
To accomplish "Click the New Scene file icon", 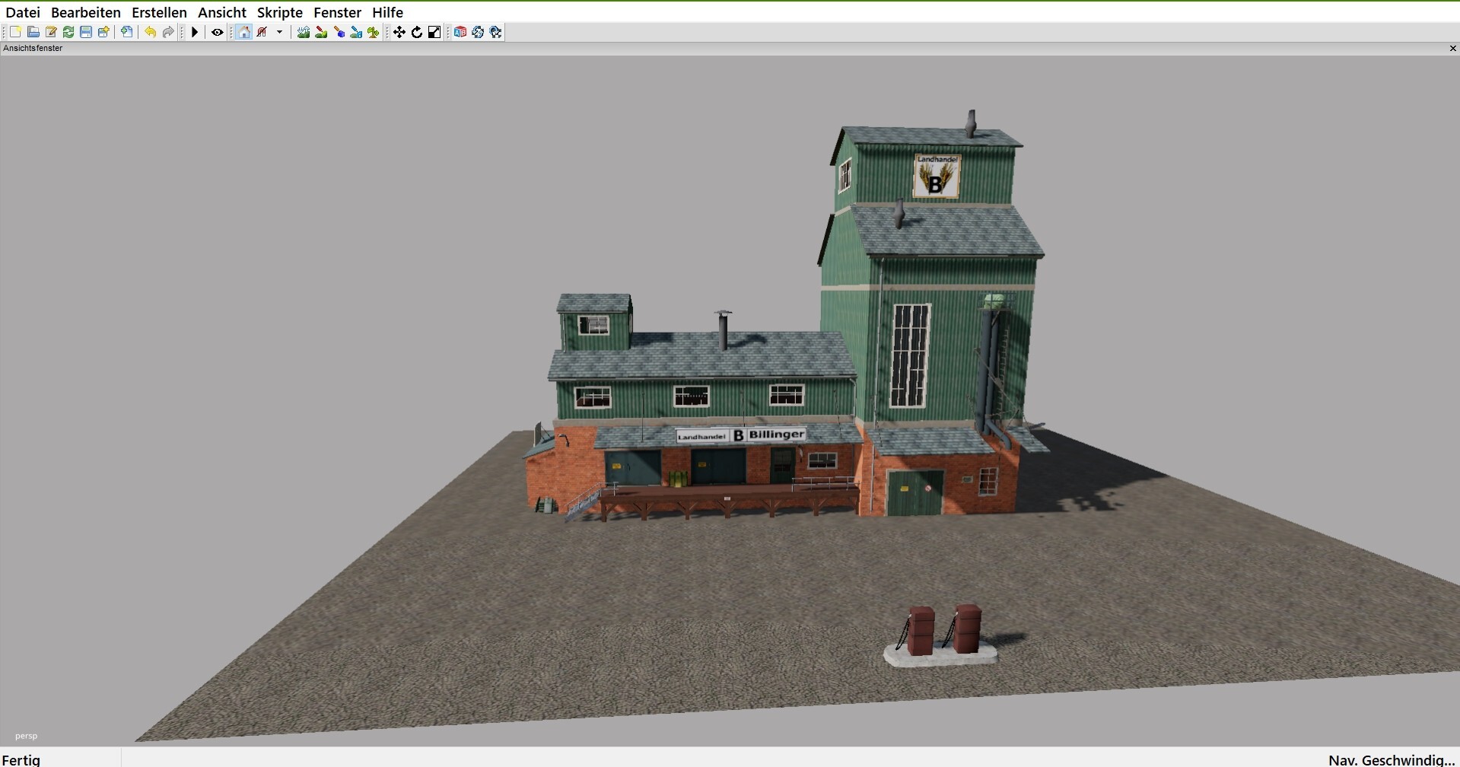I will (x=15, y=32).
